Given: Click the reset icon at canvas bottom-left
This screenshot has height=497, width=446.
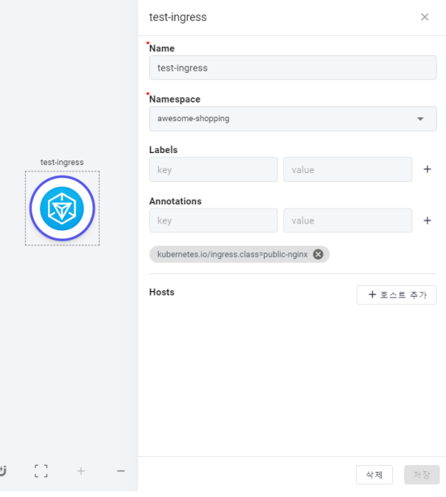Looking at the screenshot, I should (3, 471).
